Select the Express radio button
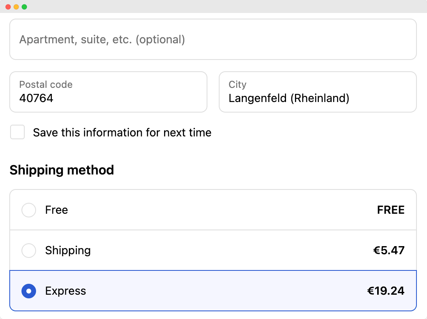Screen dimensions: 427x319 click(29, 291)
